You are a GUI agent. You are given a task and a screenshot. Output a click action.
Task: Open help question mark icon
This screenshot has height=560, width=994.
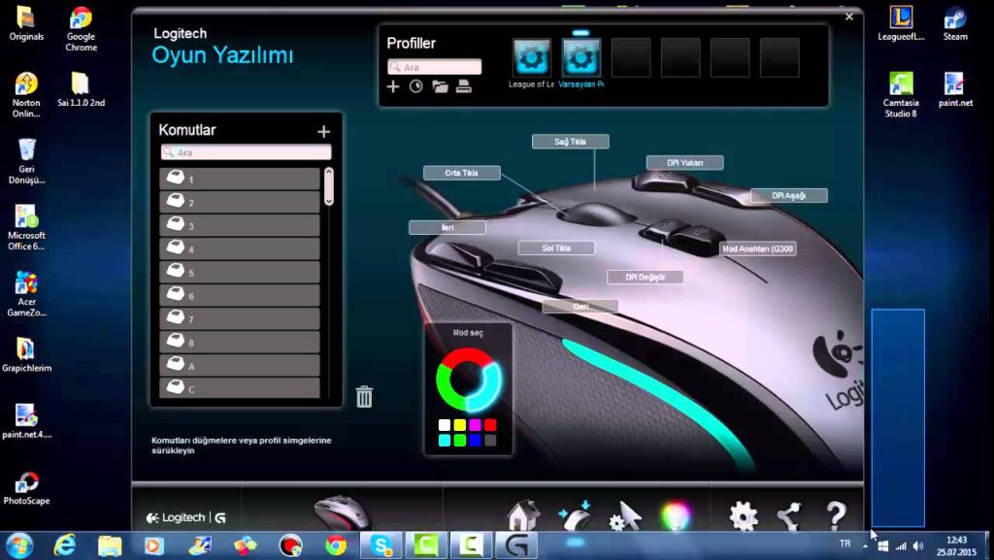click(836, 515)
